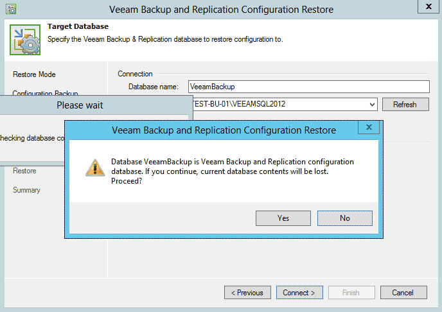Image resolution: width=442 pixels, height=312 pixels.
Task: Click the Connection section label
Action: click(x=135, y=74)
